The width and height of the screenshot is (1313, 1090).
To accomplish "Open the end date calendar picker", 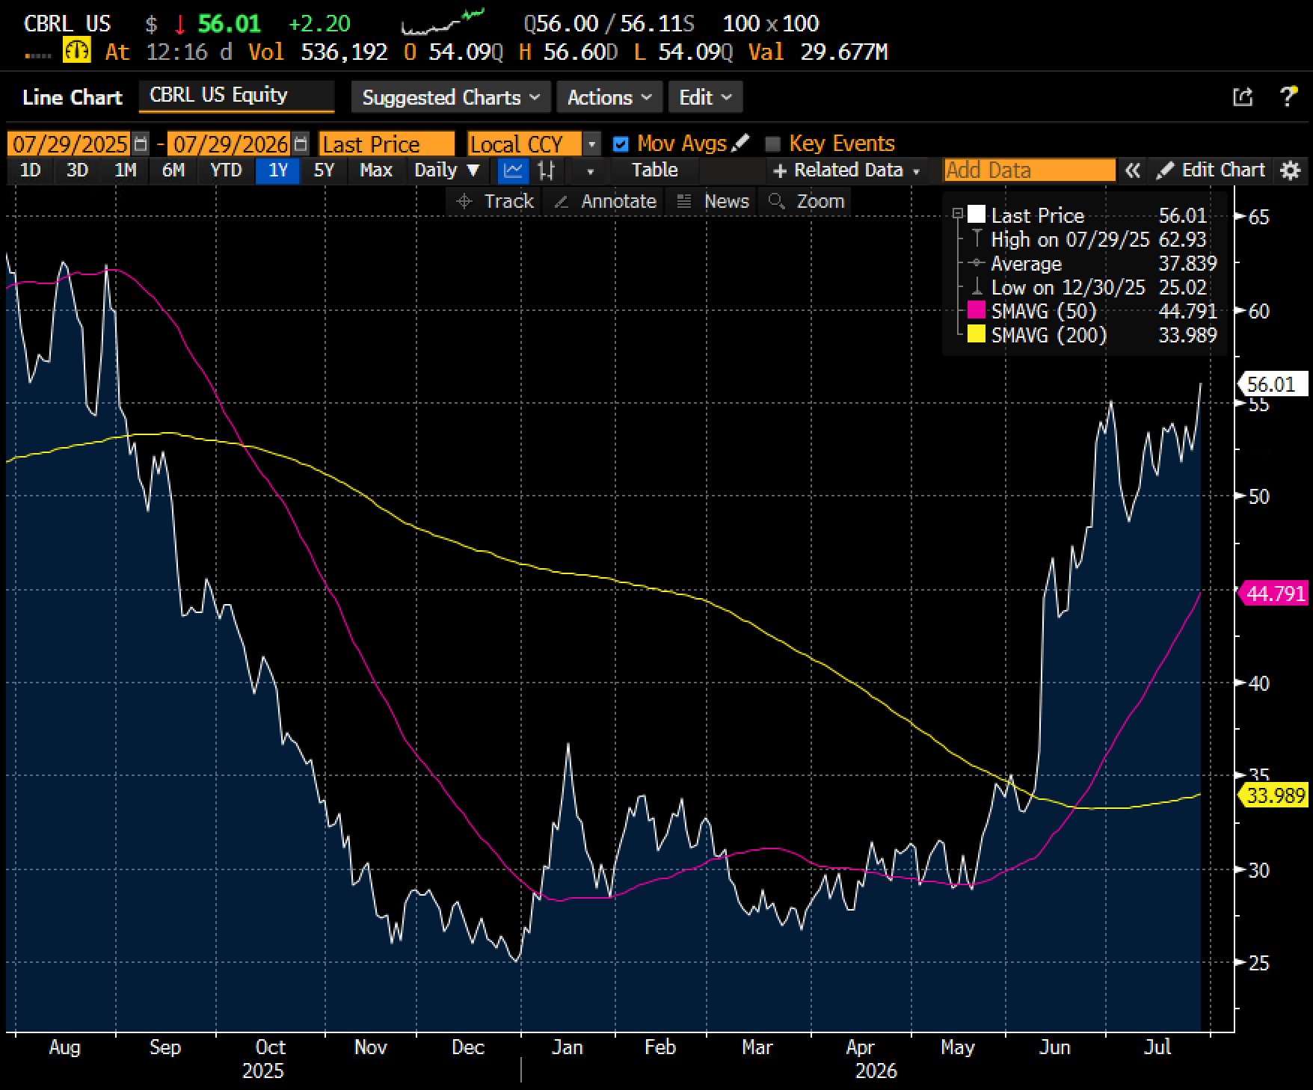I will point(300,144).
